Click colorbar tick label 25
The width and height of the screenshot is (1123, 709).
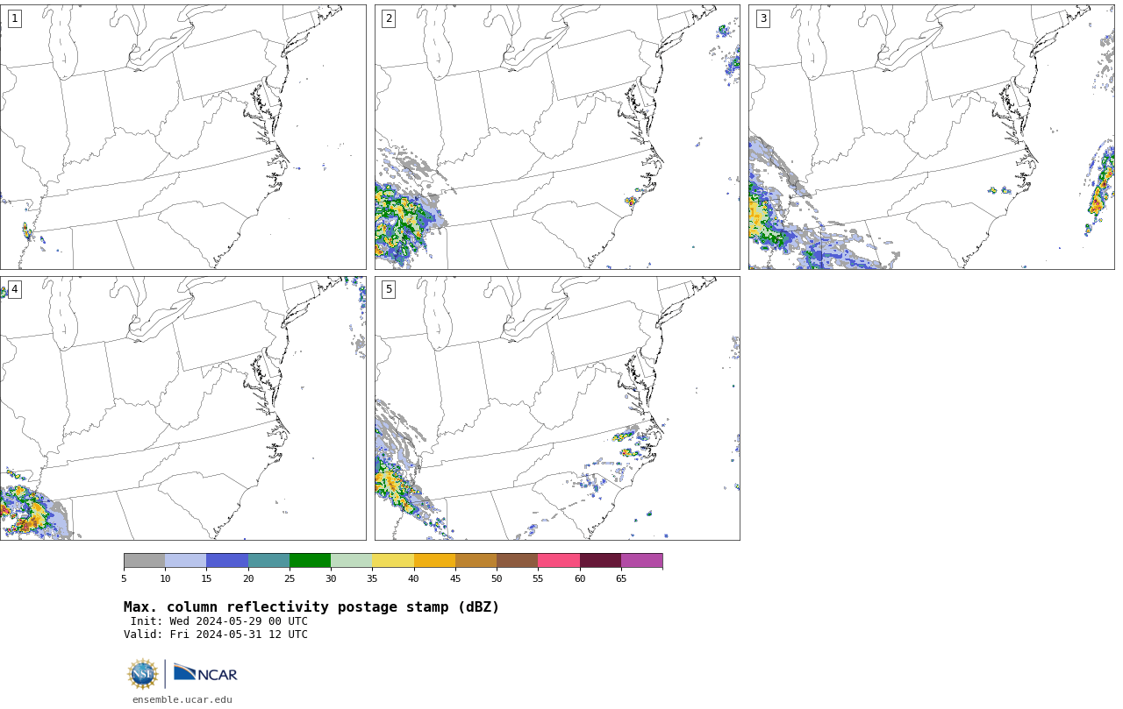pos(290,578)
